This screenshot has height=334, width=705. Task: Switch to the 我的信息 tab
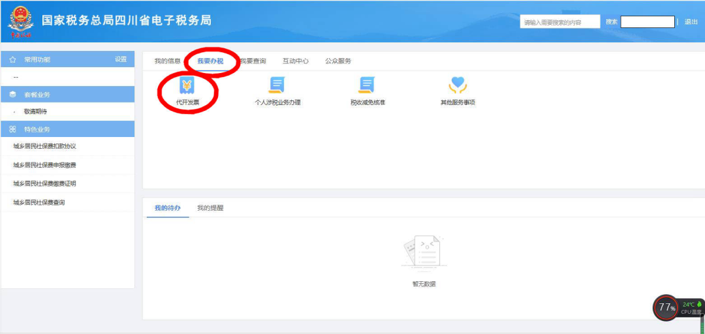[x=167, y=61]
